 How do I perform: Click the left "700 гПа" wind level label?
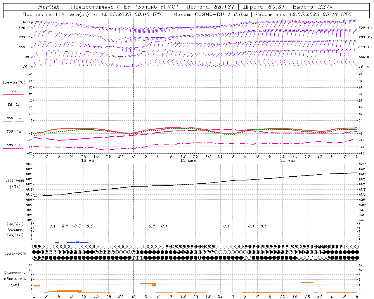26,37
